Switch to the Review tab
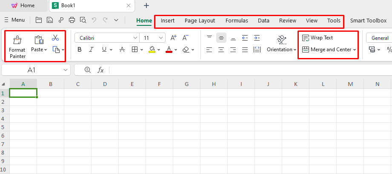This screenshot has height=174, width=392. tap(288, 21)
